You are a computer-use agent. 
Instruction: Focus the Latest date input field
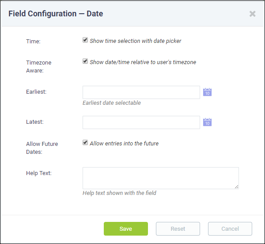coord(141,122)
